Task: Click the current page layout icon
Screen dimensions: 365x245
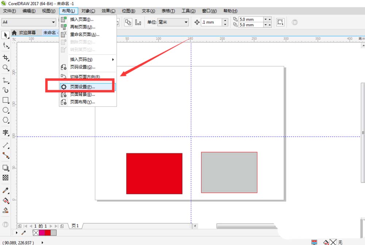Action: [138, 22]
